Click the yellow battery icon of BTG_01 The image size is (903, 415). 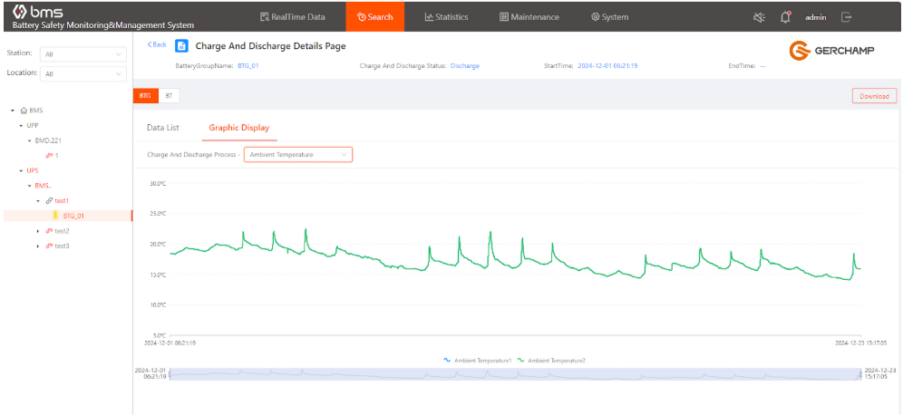(54, 216)
